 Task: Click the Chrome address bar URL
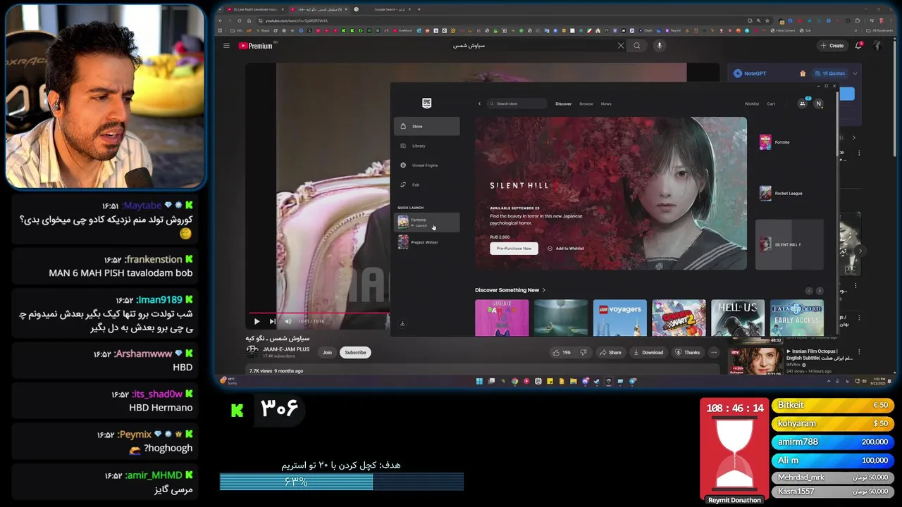tap(296, 20)
